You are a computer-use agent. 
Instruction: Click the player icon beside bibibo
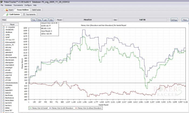point(4,108)
